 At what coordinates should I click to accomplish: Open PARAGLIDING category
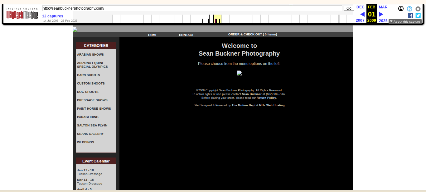[x=88, y=117]
